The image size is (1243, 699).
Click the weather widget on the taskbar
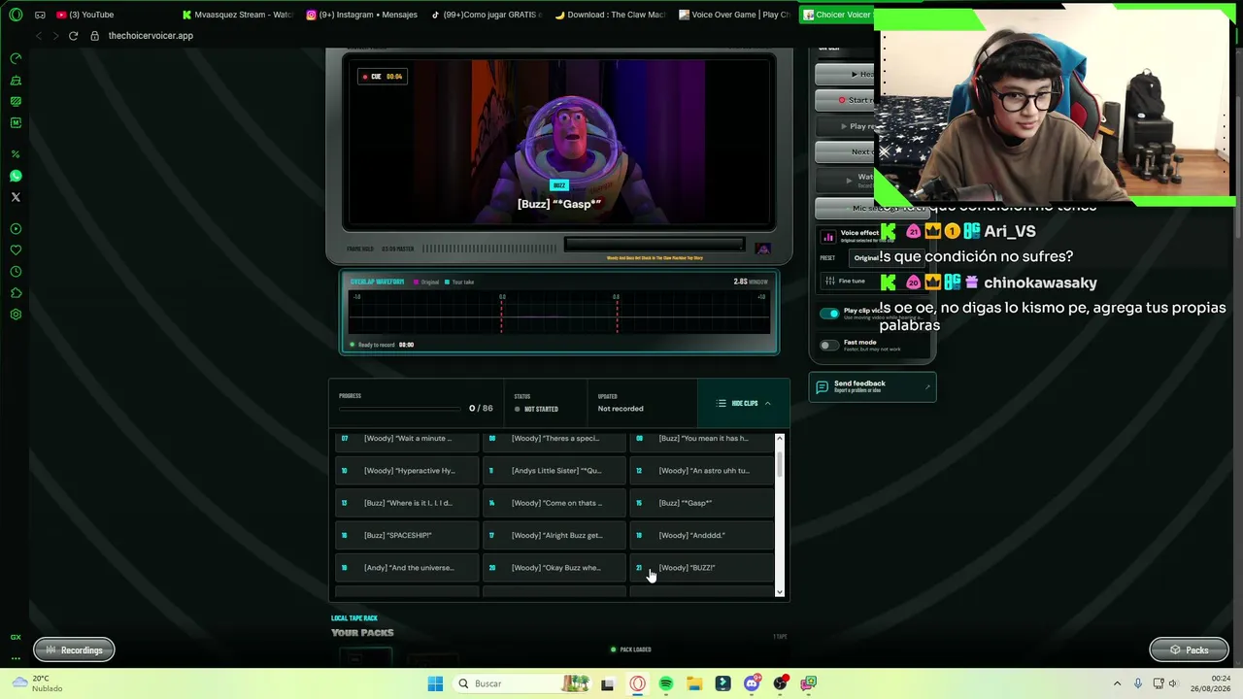pos(37,683)
